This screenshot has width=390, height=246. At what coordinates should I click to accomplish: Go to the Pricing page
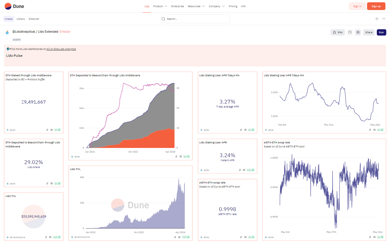click(233, 6)
